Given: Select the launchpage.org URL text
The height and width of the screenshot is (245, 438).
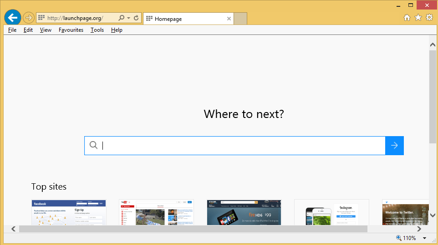Looking at the screenshot, I should click(75, 18).
